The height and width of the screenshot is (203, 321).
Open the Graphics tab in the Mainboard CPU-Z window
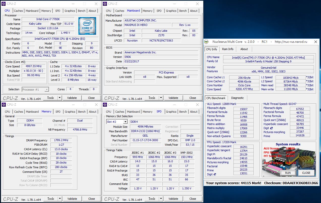pos(171,11)
